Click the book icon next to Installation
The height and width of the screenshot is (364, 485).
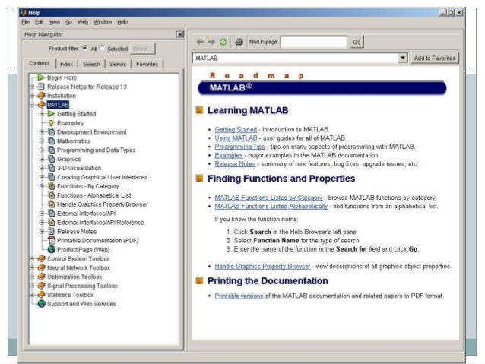point(41,96)
